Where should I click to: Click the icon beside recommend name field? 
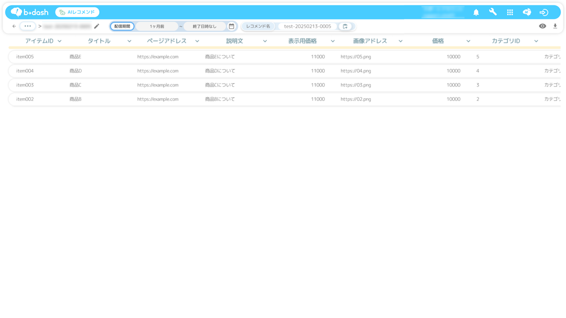tap(345, 27)
